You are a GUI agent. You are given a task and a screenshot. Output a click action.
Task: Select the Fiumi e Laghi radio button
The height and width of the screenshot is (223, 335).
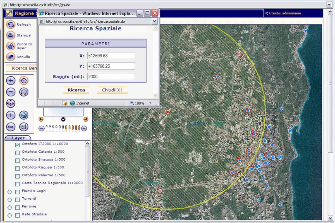10,192
